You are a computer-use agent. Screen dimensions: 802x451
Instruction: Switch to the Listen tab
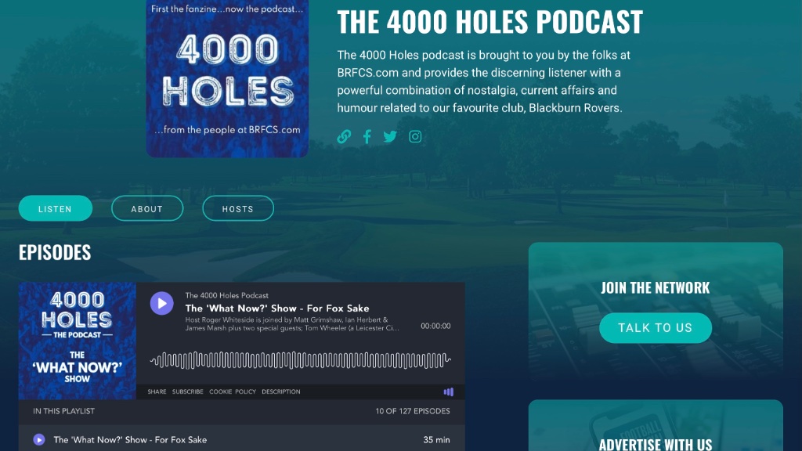(x=56, y=208)
